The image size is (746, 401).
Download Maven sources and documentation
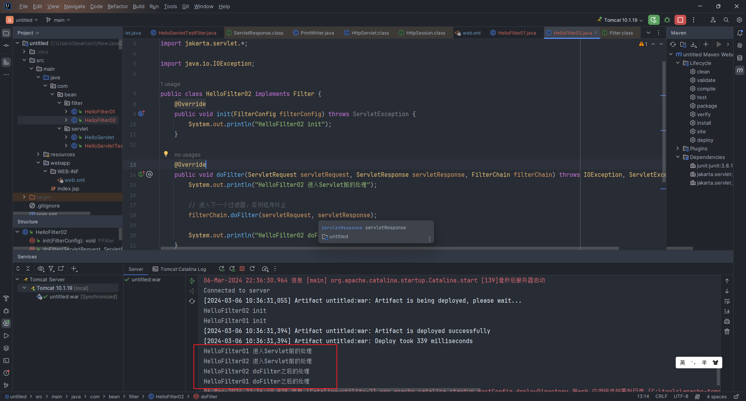(694, 44)
